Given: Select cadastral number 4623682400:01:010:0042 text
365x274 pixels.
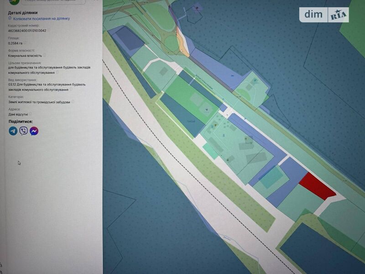Looking at the screenshot, I should [27, 31].
